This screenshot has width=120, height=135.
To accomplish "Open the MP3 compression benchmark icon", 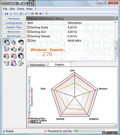I will pos(14,63).
